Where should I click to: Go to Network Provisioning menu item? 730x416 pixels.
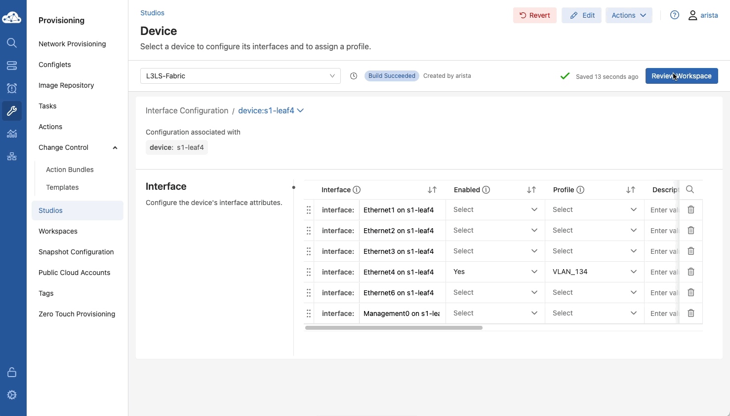(x=72, y=44)
